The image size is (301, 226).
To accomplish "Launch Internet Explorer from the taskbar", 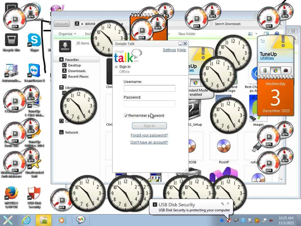I will coord(26,220).
